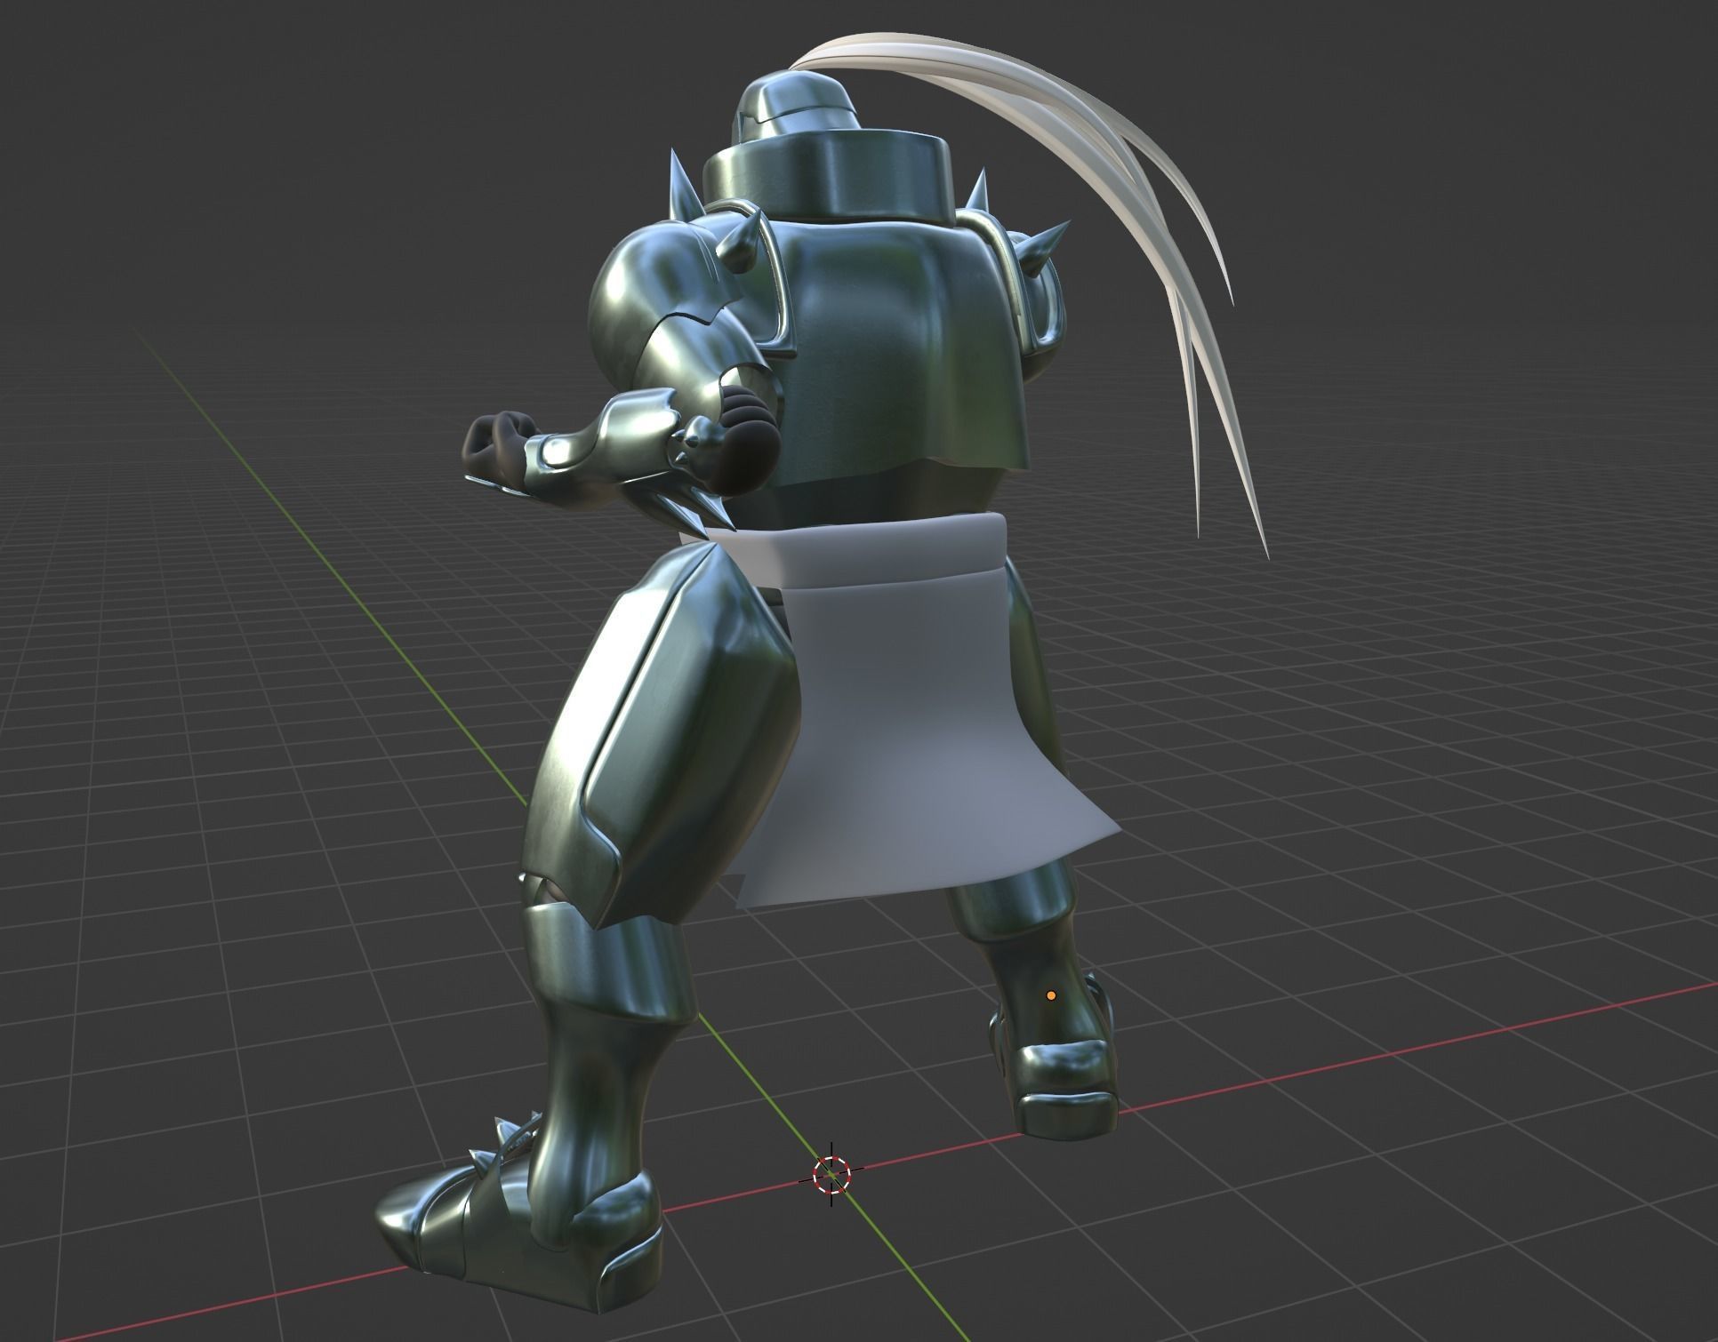
Task: Click the orange origin dot on right leg
Action: (1051, 995)
